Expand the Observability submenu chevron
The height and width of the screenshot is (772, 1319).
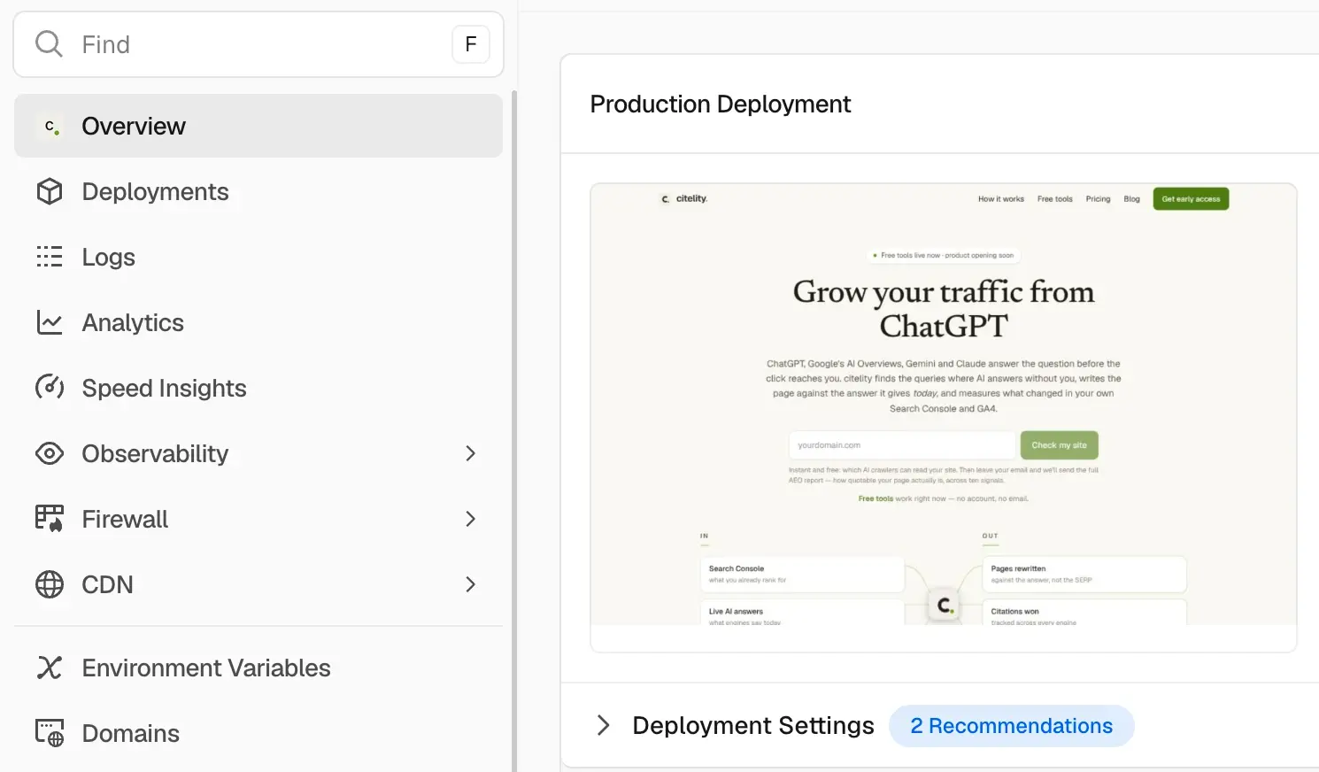(x=471, y=453)
